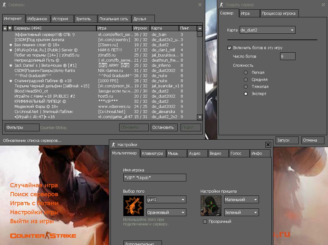
Task: Select the '[CSDM]Под крылом Ангела' server row
Action: 100,40
